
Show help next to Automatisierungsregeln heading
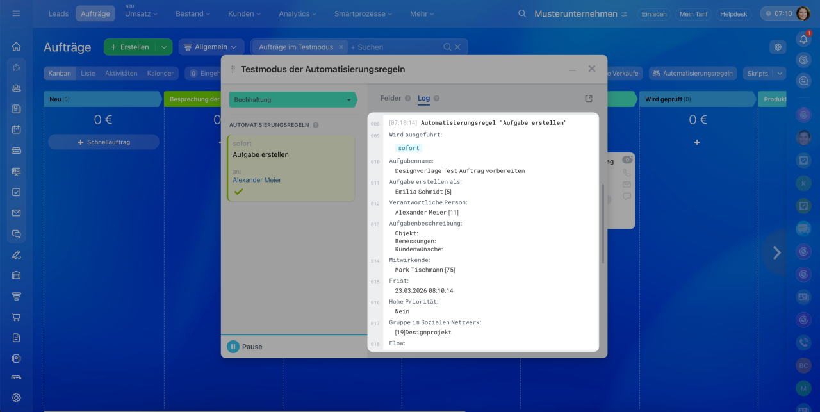click(316, 126)
